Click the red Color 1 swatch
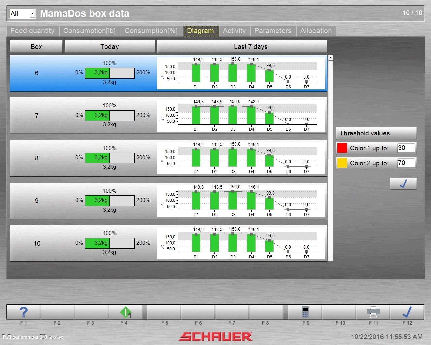This screenshot has width=431, height=345. point(342,148)
